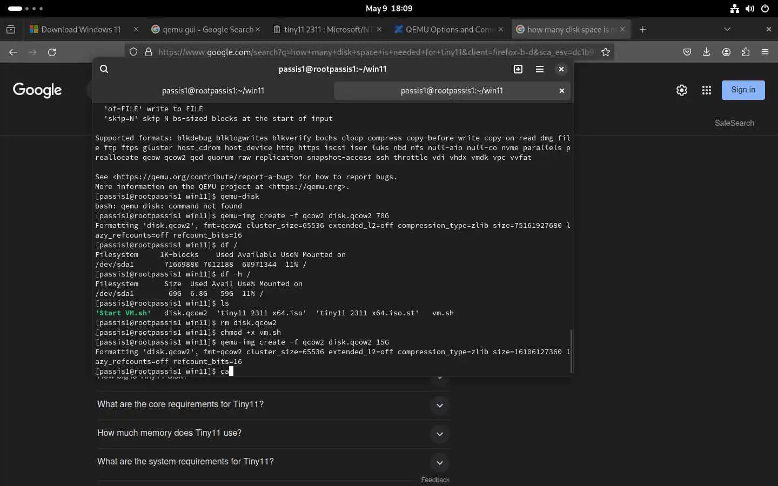
Task: Go back in Firefox
Action: (13, 52)
